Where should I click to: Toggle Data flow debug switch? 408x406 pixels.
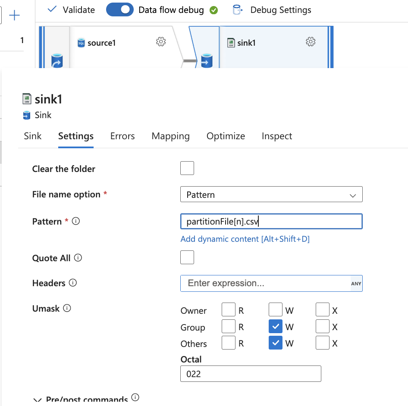pyautogui.click(x=120, y=10)
